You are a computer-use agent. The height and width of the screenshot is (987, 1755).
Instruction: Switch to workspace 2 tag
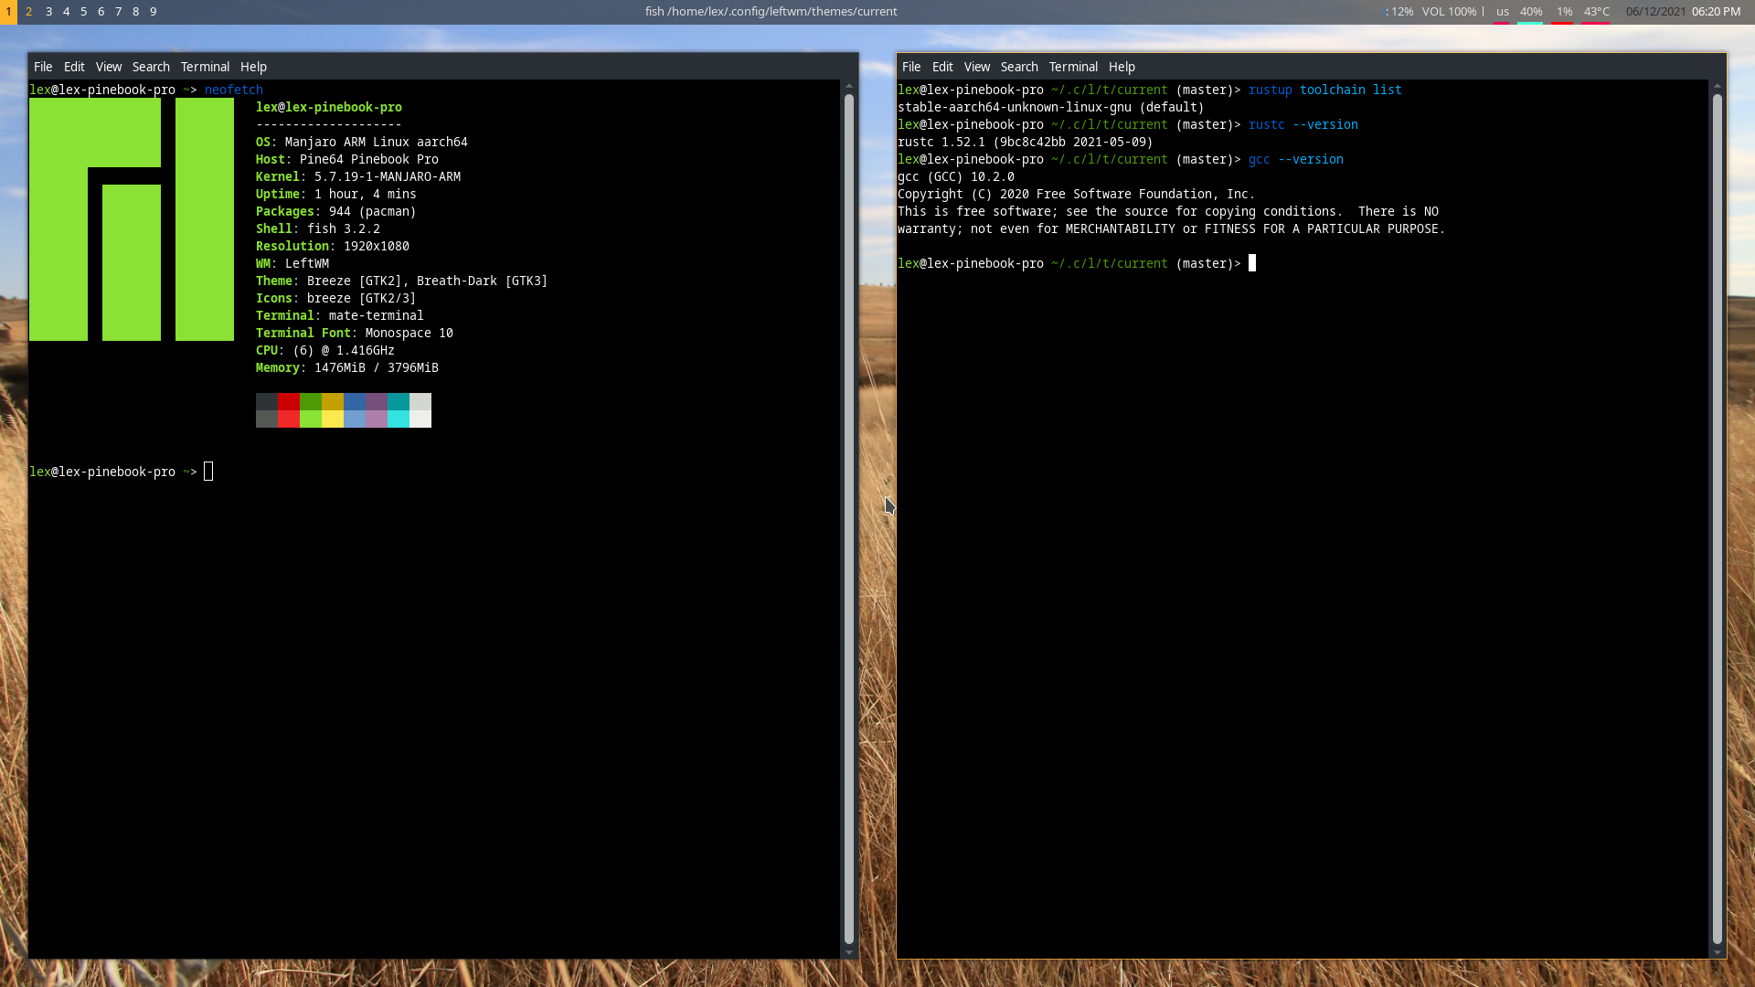[29, 12]
